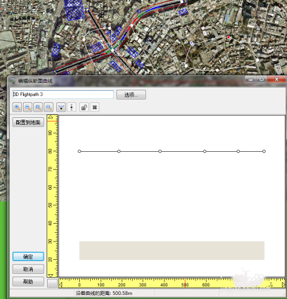Select the first profile curve control point

click(x=79, y=151)
